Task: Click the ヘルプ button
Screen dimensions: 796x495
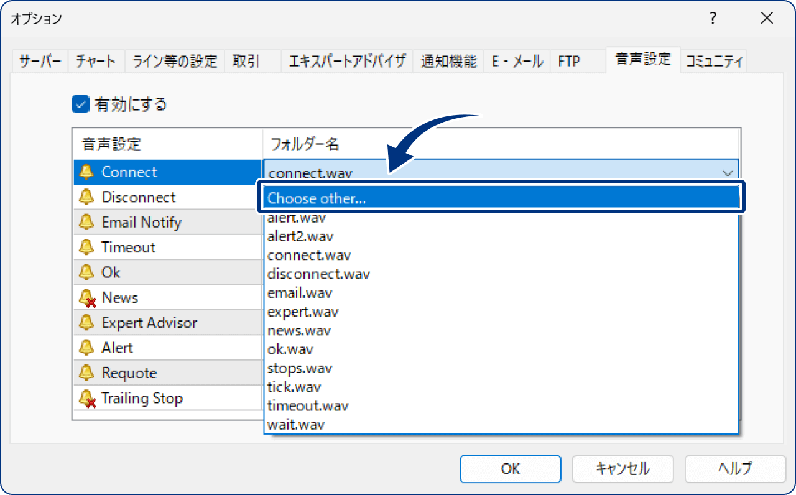Action: pos(735,469)
